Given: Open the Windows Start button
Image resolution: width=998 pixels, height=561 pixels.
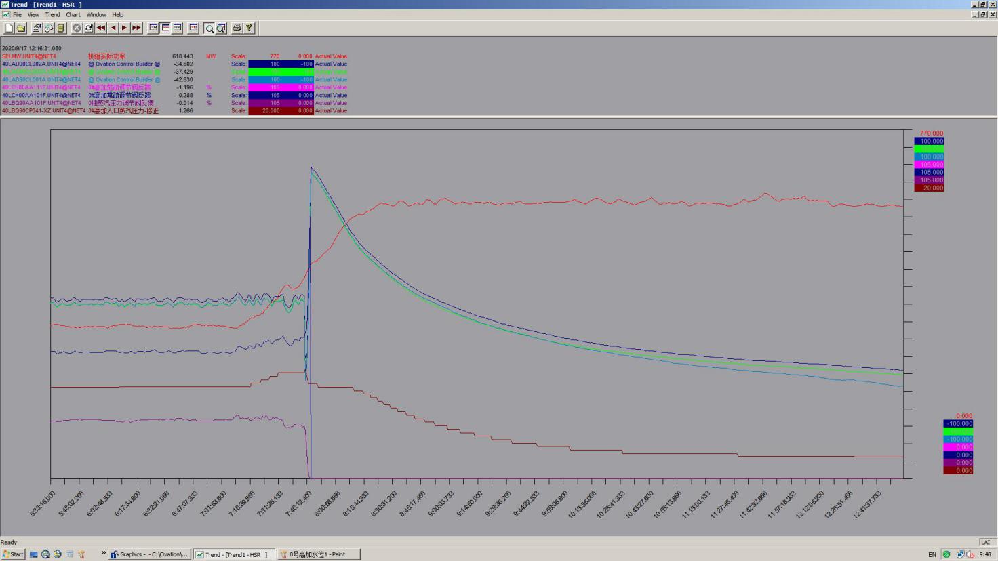Looking at the screenshot, I should pos(13,554).
